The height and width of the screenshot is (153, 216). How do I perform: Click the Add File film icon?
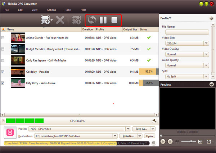click(45, 20)
